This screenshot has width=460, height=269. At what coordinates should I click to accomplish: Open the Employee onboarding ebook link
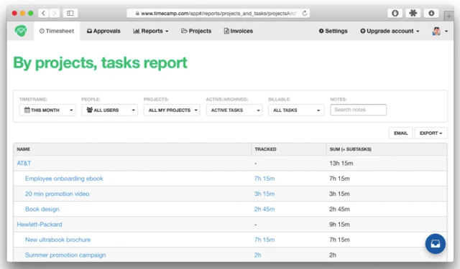64,179
